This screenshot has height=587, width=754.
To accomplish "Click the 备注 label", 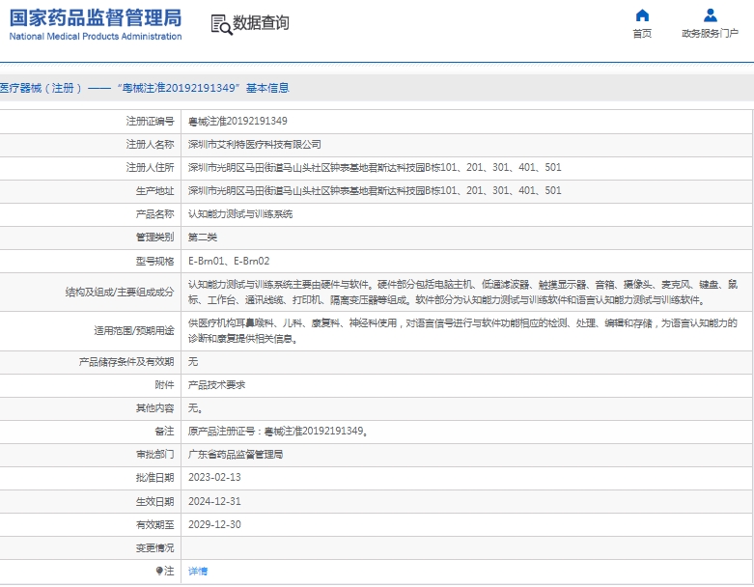I will pyautogui.click(x=164, y=431).
